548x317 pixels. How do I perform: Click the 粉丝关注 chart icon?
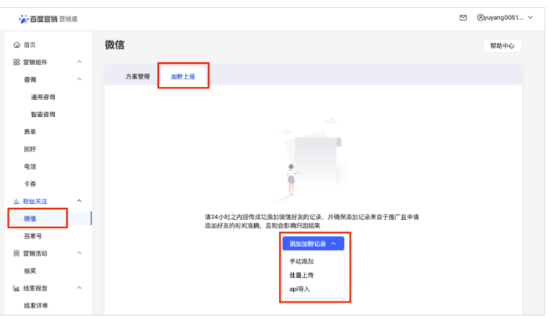(x=16, y=201)
